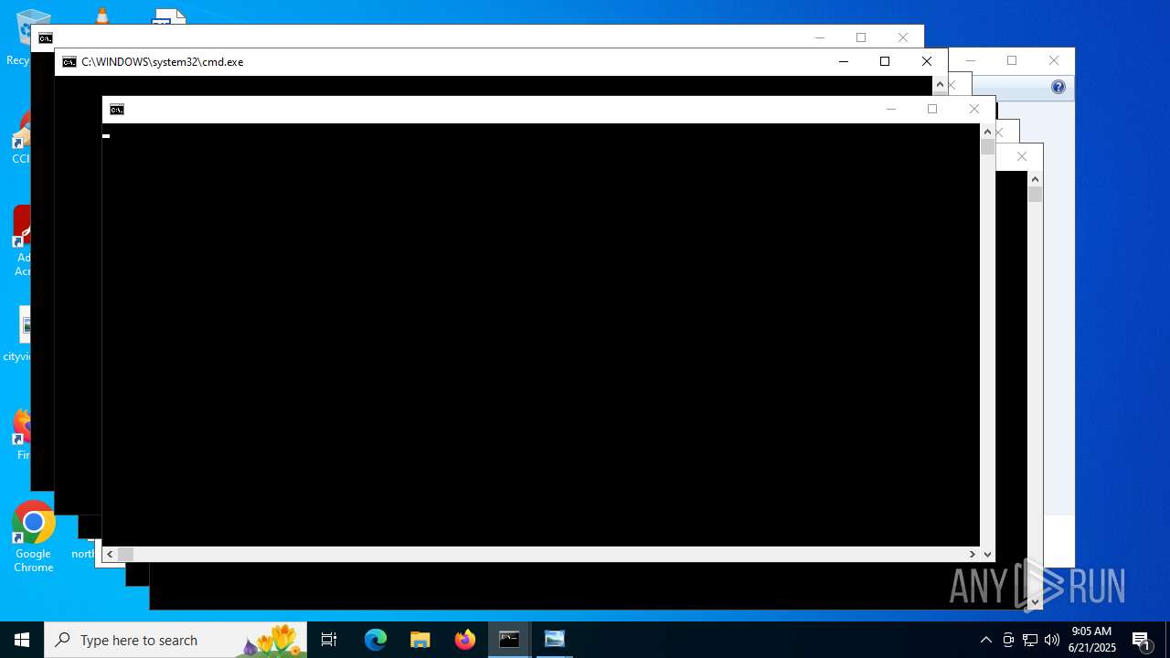Click the help question mark icon in the back window
1170x658 pixels.
coord(1058,87)
